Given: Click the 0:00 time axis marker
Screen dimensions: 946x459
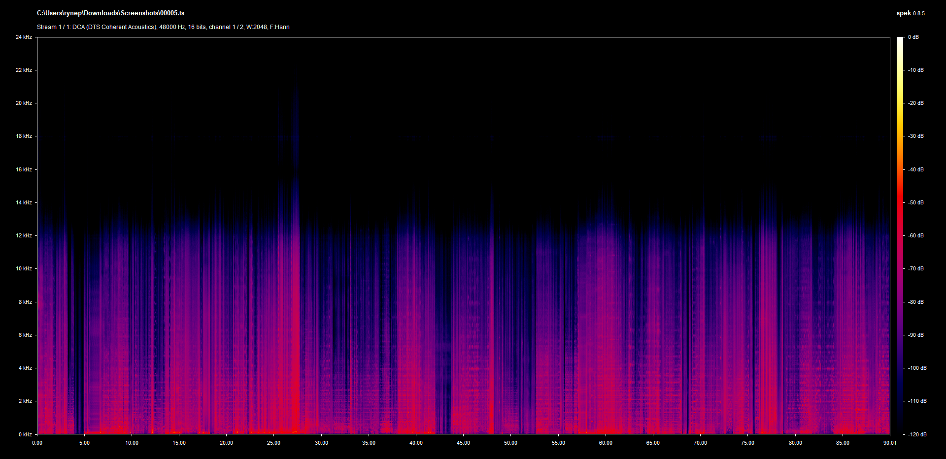Looking at the screenshot, I should click(37, 443).
